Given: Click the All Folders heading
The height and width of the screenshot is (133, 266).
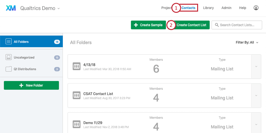Looking at the screenshot, I should pos(81,43).
